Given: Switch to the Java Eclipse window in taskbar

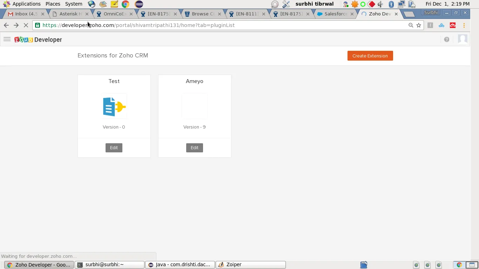Looking at the screenshot, I should tap(180, 265).
